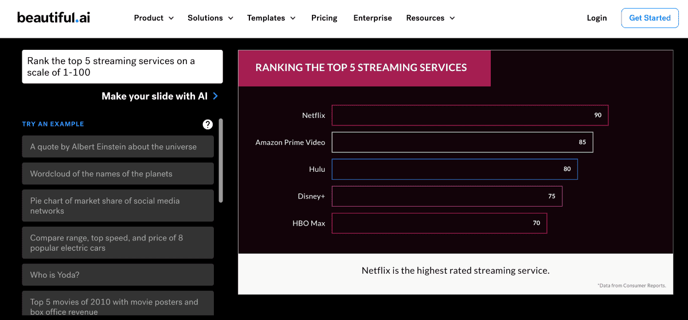Go to the Pricing page
Screen dimensions: 688x320
tap(324, 18)
